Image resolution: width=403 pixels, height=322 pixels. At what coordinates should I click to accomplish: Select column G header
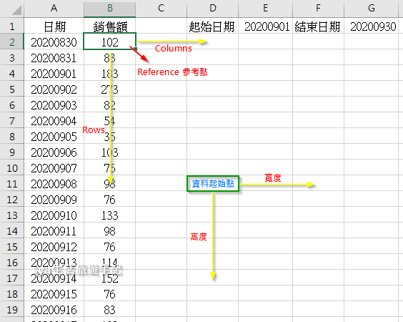pos(371,9)
